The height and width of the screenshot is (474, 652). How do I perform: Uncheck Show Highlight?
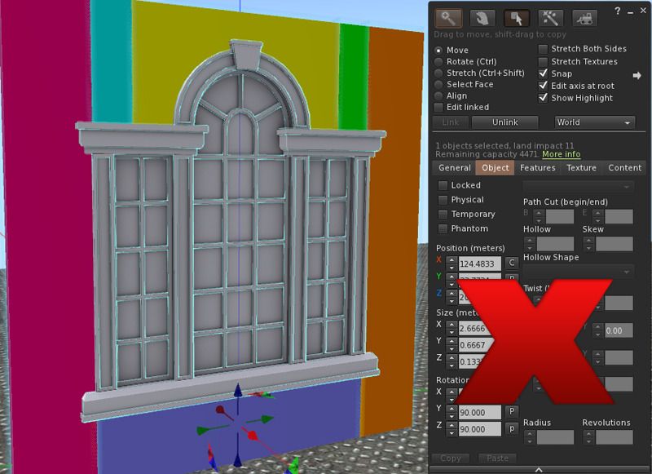pyautogui.click(x=543, y=98)
